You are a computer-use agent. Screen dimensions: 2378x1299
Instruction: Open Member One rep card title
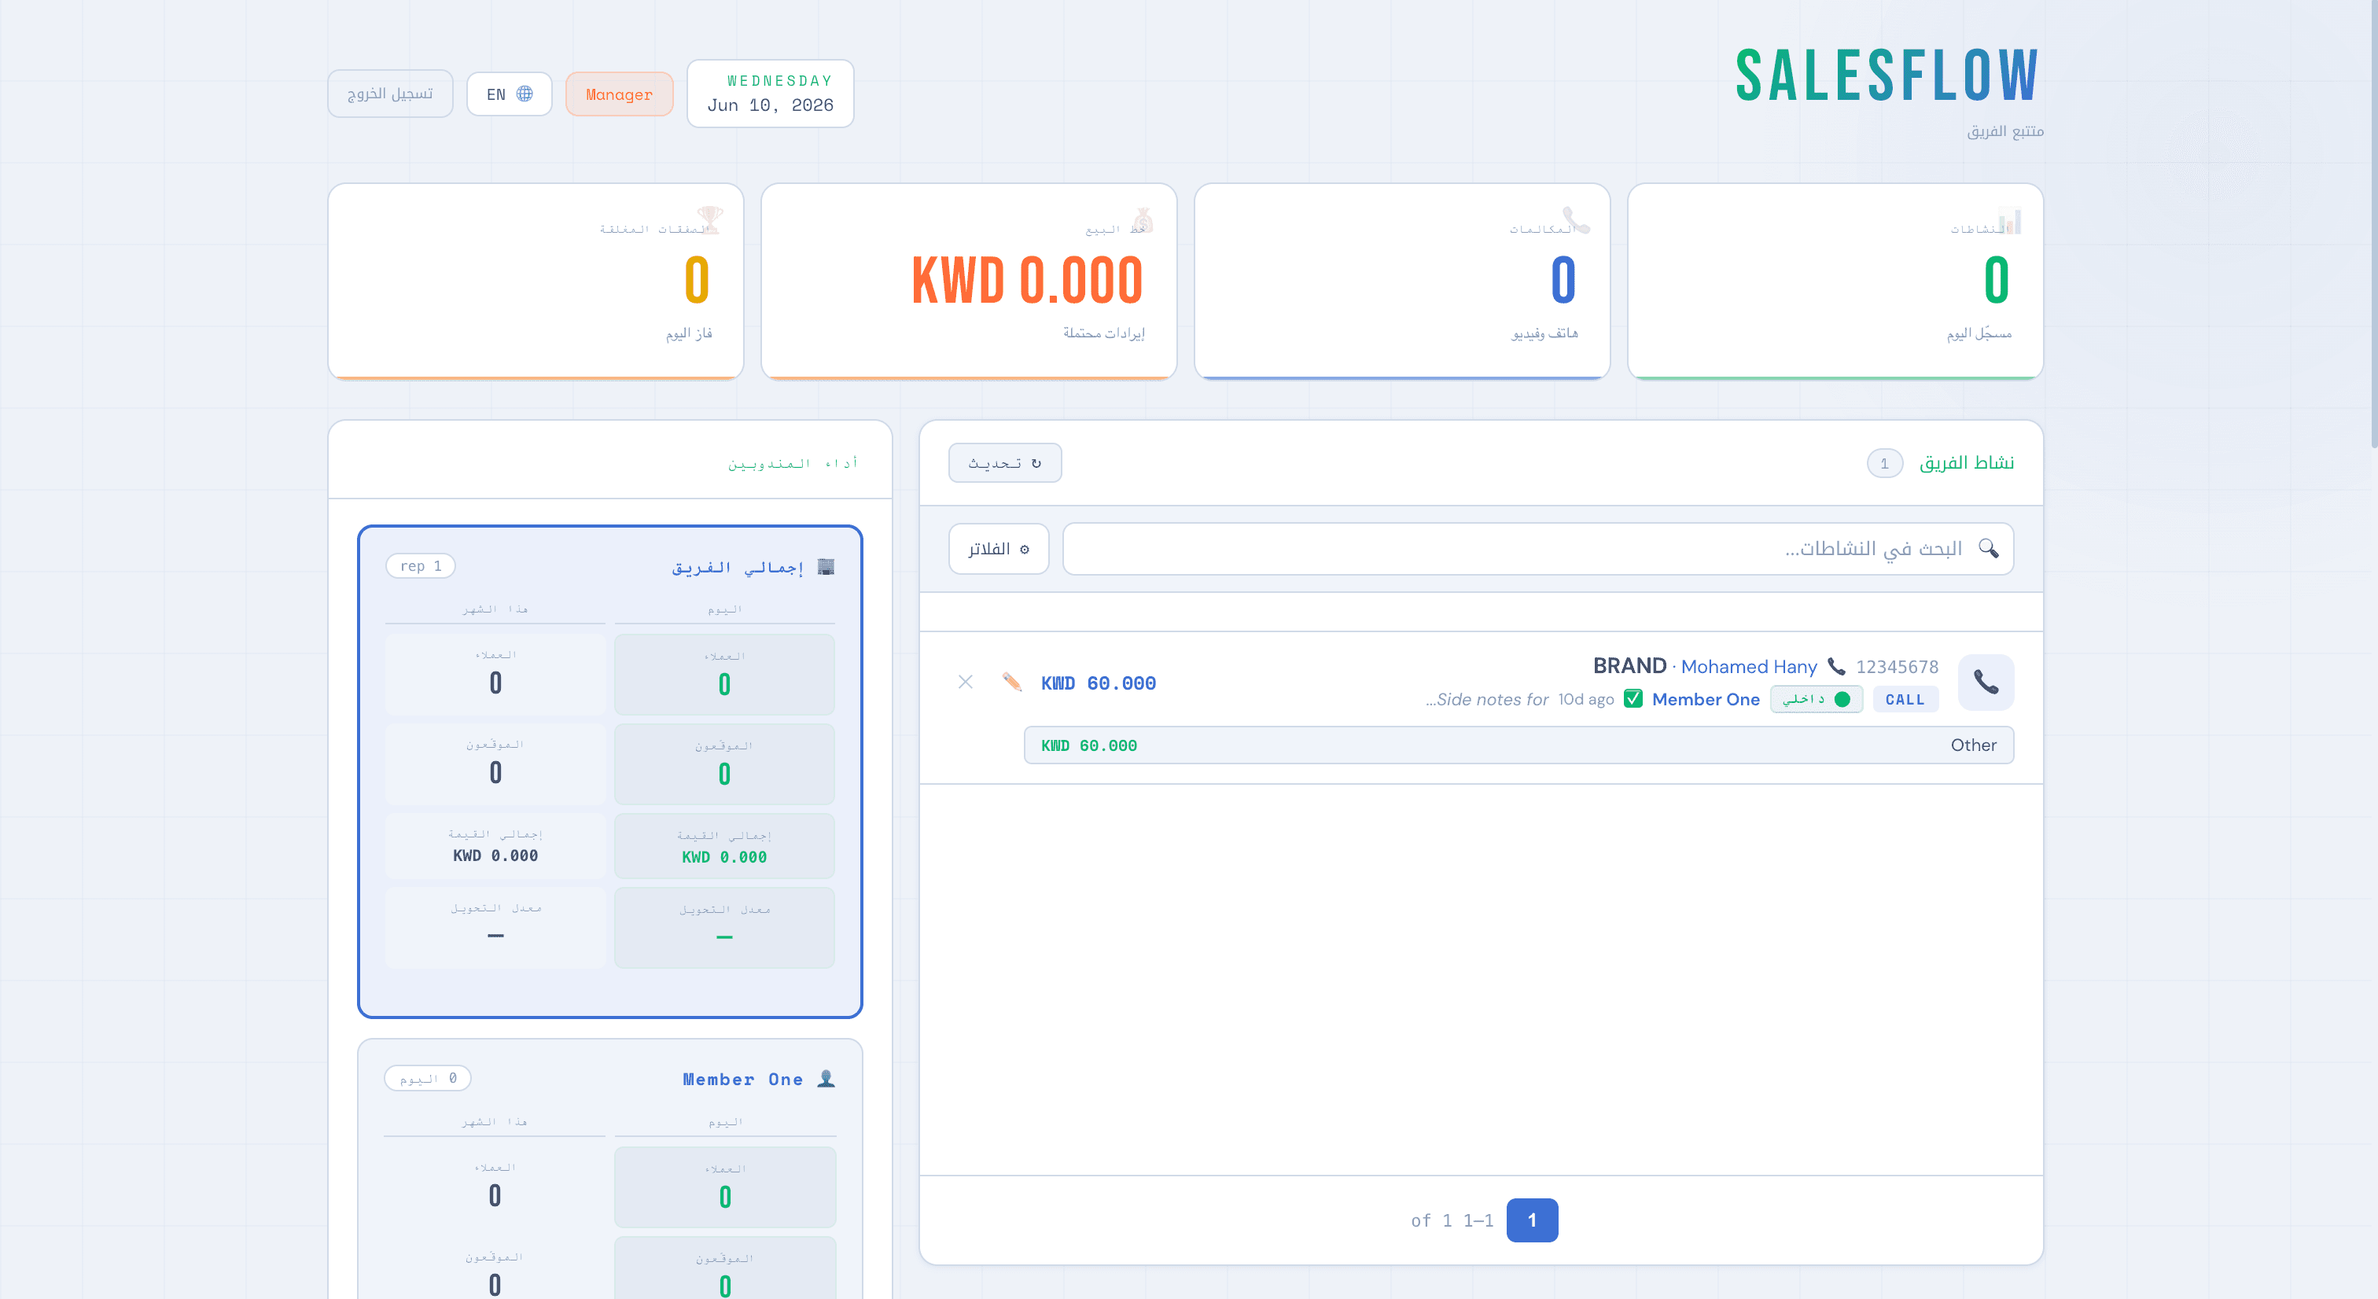(742, 1078)
